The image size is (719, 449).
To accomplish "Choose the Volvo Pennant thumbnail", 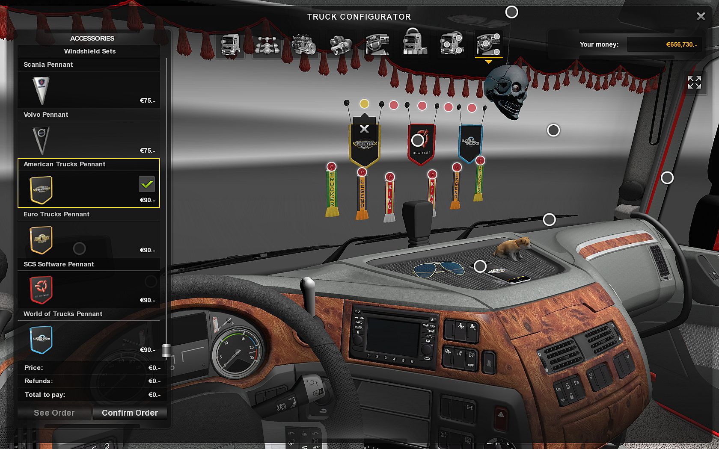I will 42,140.
